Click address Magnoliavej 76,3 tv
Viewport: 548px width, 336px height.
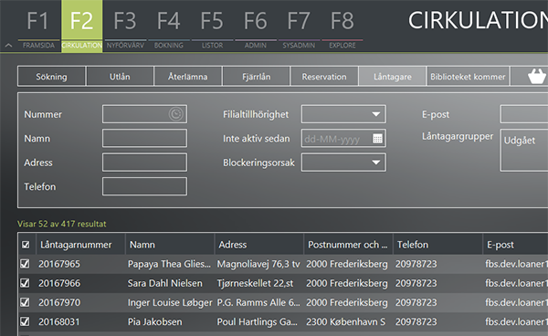click(x=258, y=264)
